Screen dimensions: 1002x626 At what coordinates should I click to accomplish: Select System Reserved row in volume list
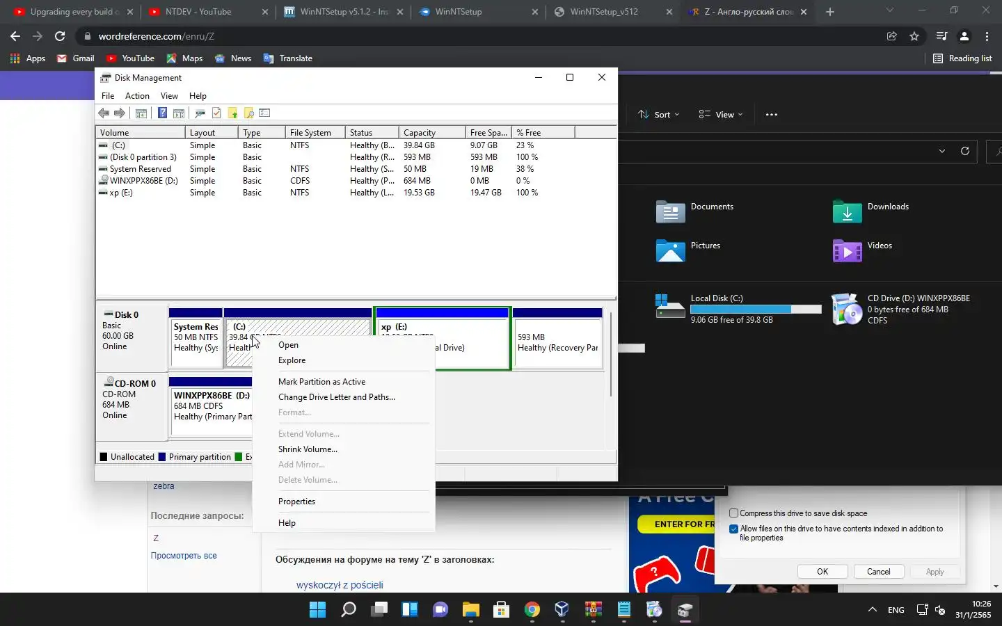pyautogui.click(x=356, y=169)
